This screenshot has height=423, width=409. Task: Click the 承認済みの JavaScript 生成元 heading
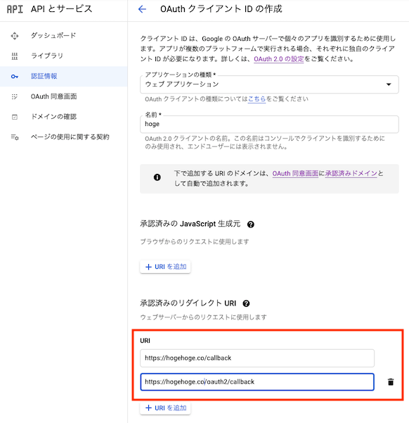(190, 224)
